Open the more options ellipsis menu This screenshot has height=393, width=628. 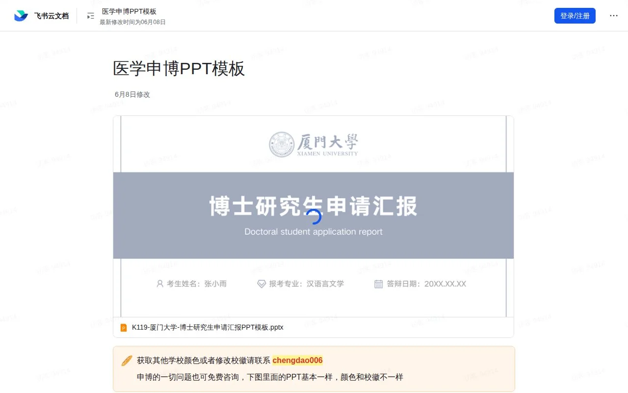point(614,16)
